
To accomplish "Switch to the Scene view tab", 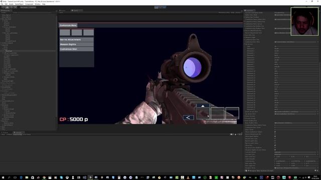I will [x=63, y=10].
